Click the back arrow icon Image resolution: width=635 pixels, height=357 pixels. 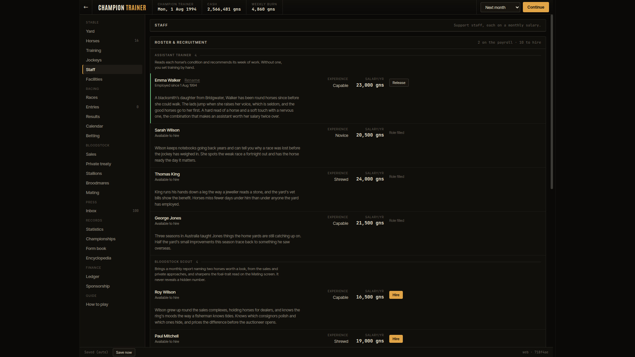click(86, 7)
